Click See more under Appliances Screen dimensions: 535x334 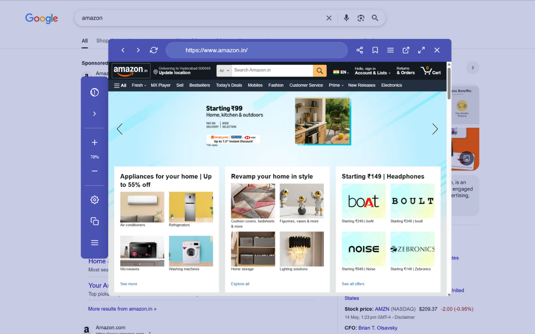[x=129, y=284]
